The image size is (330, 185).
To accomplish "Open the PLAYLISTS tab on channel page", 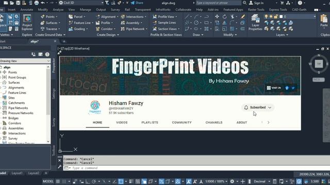I will [150, 122].
